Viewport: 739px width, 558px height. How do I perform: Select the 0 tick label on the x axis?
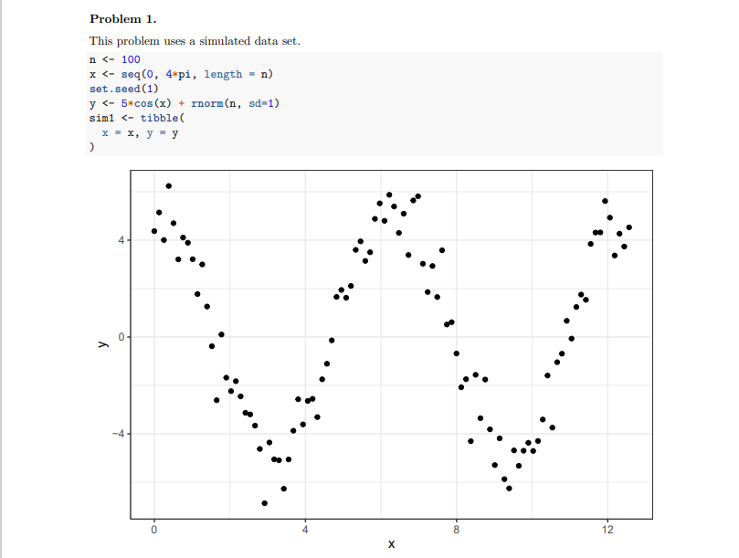(154, 528)
